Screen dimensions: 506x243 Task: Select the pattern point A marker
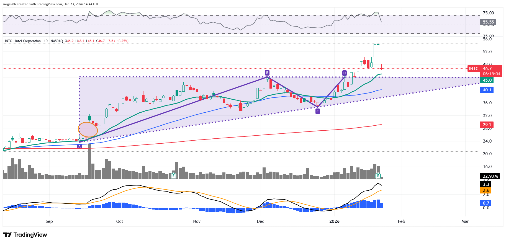coord(79,146)
